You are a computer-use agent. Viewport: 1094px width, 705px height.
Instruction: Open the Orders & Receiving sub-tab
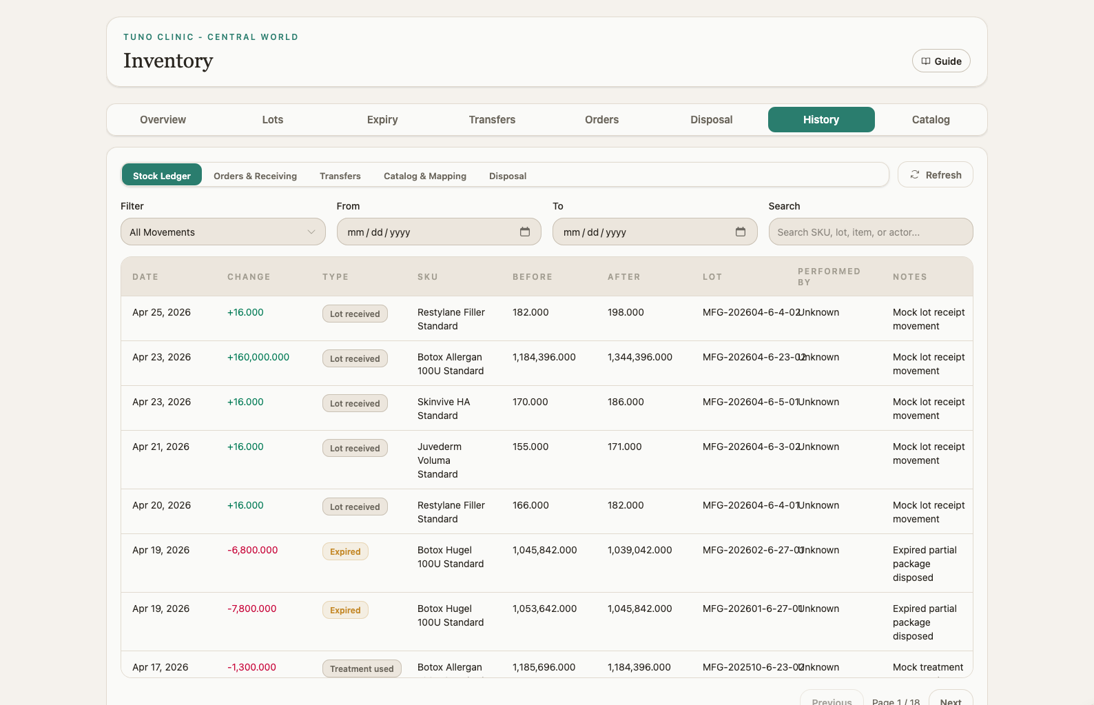tap(255, 176)
